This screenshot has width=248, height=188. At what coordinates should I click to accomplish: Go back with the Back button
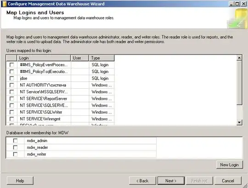(x=142, y=181)
